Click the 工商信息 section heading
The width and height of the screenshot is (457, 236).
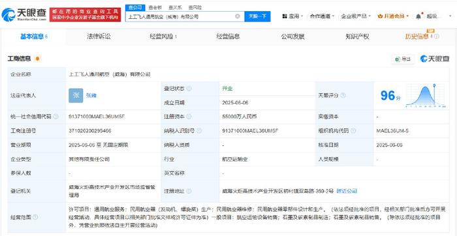[x=19, y=59]
